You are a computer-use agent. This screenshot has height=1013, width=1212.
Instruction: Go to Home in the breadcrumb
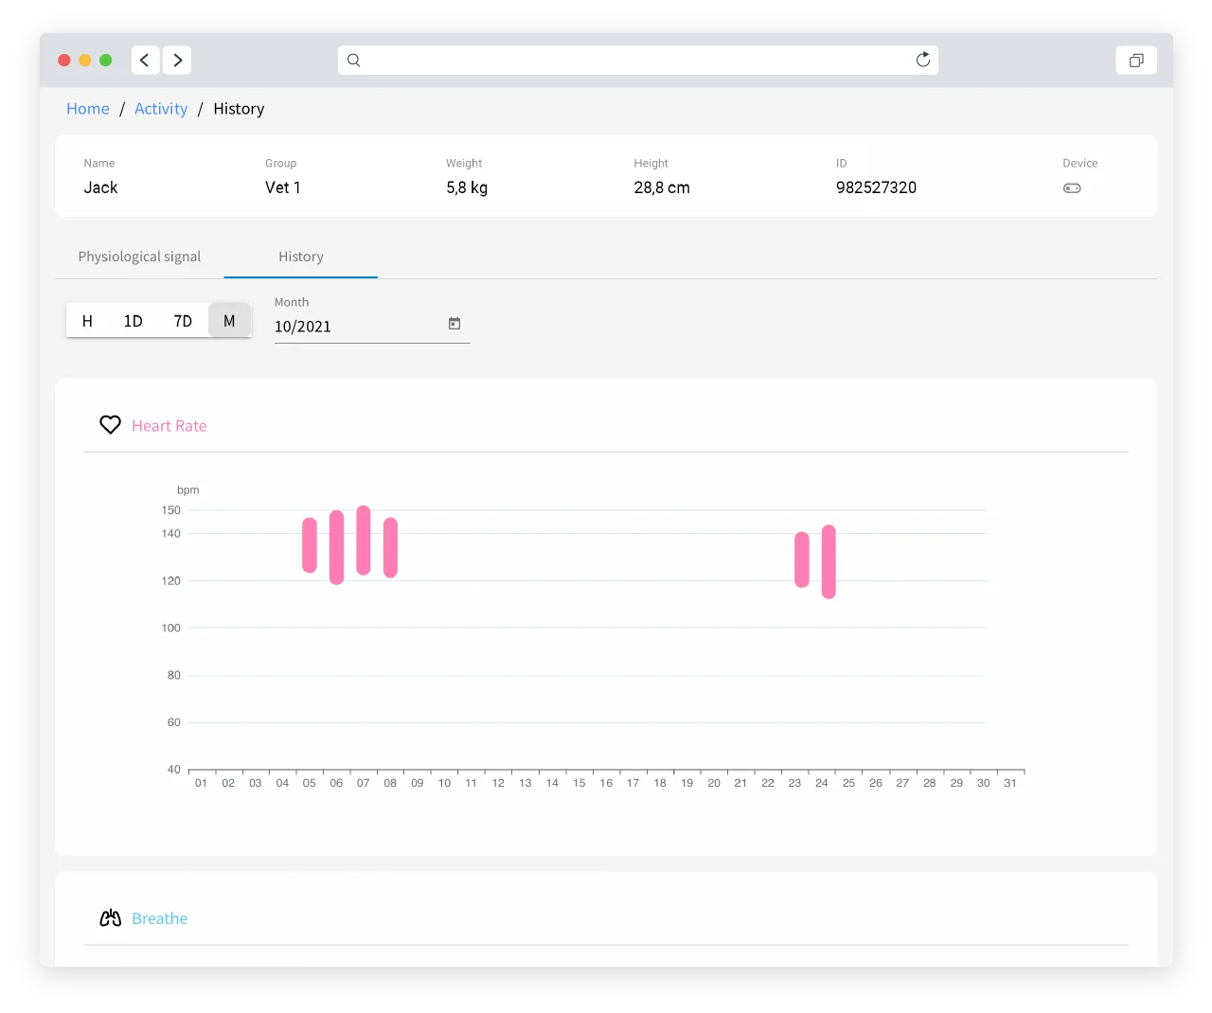88,109
